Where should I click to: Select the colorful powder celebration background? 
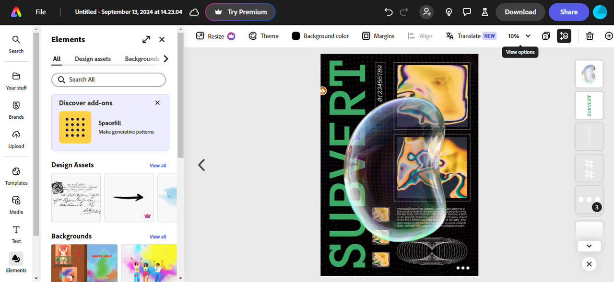pyautogui.click(x=149, y=262)
